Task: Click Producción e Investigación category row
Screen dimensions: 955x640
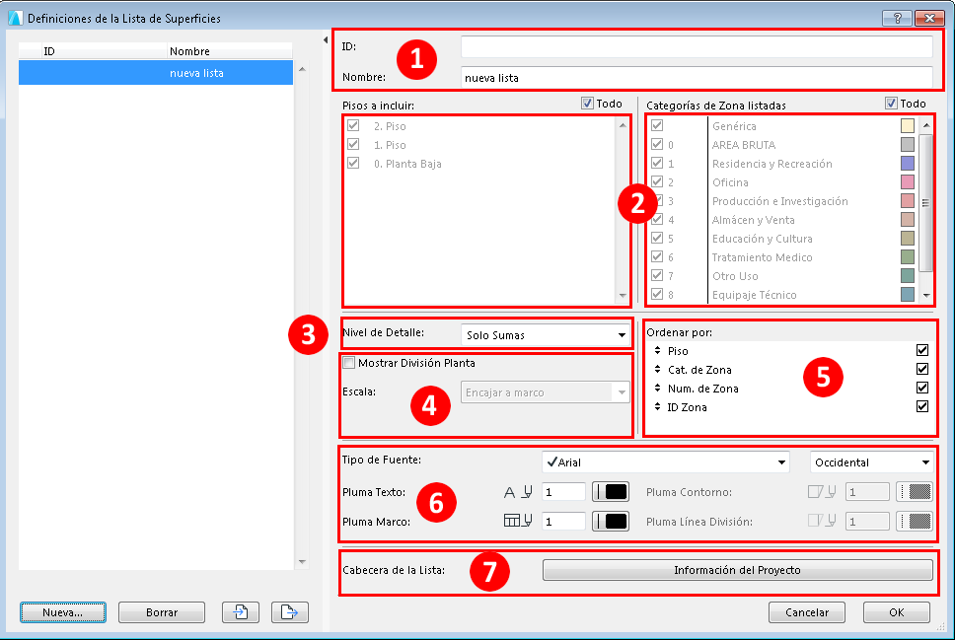Action: pos(782,201)
